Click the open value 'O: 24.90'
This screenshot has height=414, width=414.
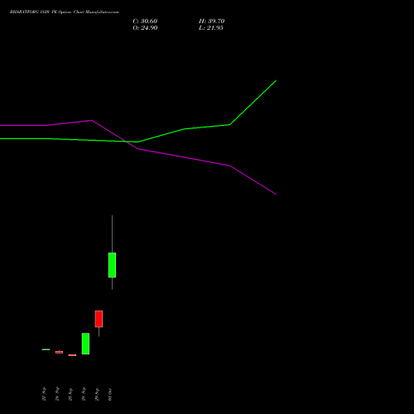[145, 28]
